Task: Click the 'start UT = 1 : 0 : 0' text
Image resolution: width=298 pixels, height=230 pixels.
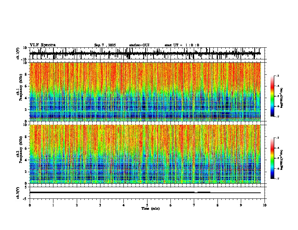Action: (x=182, y=45)
